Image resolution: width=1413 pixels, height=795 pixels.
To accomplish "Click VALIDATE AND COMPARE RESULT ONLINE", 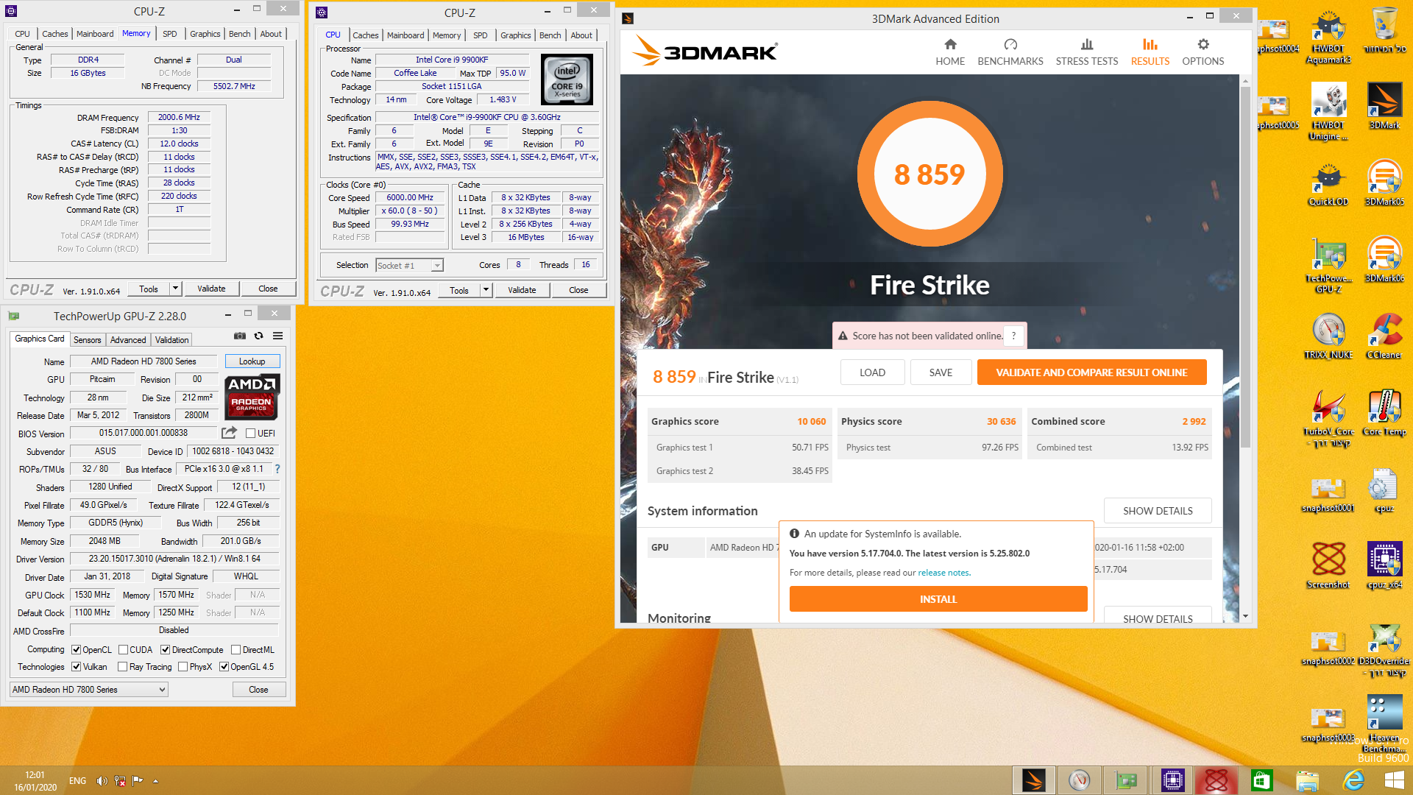I will coord(1091,372).
